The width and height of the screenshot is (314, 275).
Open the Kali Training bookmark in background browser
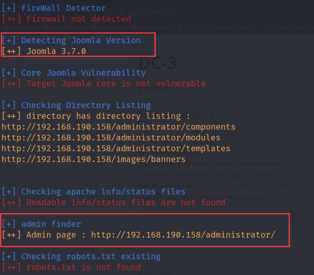(65, 27)
